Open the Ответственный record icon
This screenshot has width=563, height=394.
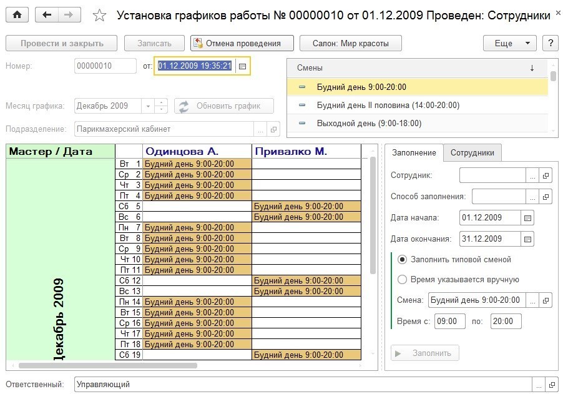(x=552, y=385)
